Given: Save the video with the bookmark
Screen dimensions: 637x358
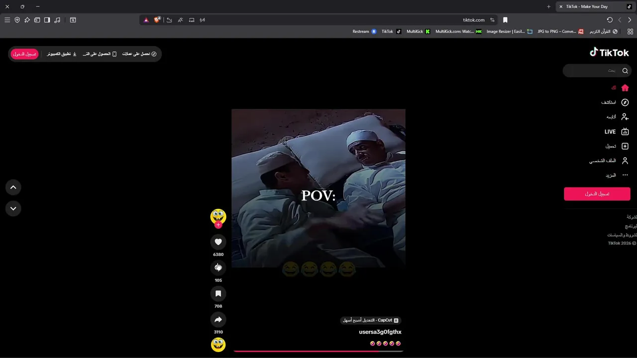Looking at the screenshot, I should 218,293.
